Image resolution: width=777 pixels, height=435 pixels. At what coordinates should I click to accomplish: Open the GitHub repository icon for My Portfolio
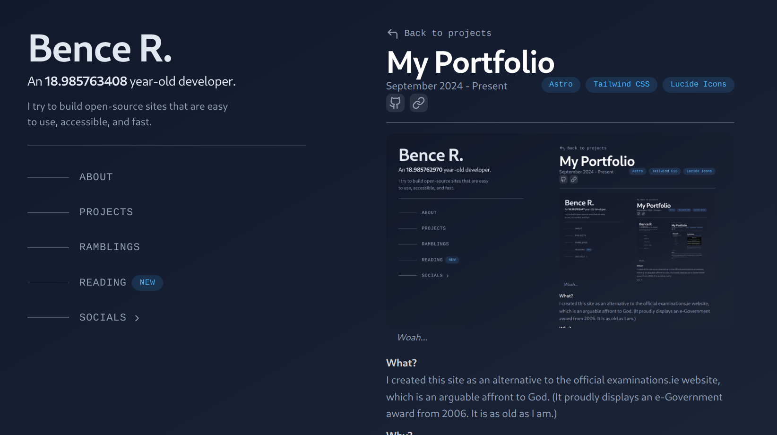395,103
